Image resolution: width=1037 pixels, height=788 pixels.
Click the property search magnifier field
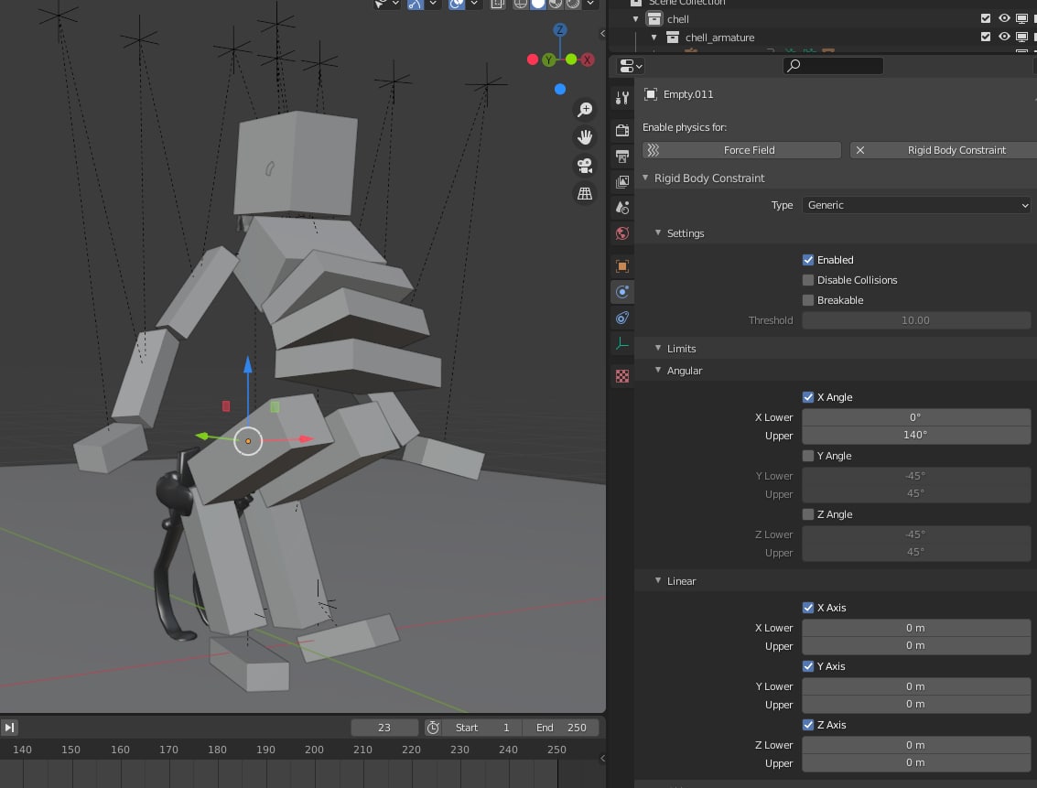[x=833, y=66]
